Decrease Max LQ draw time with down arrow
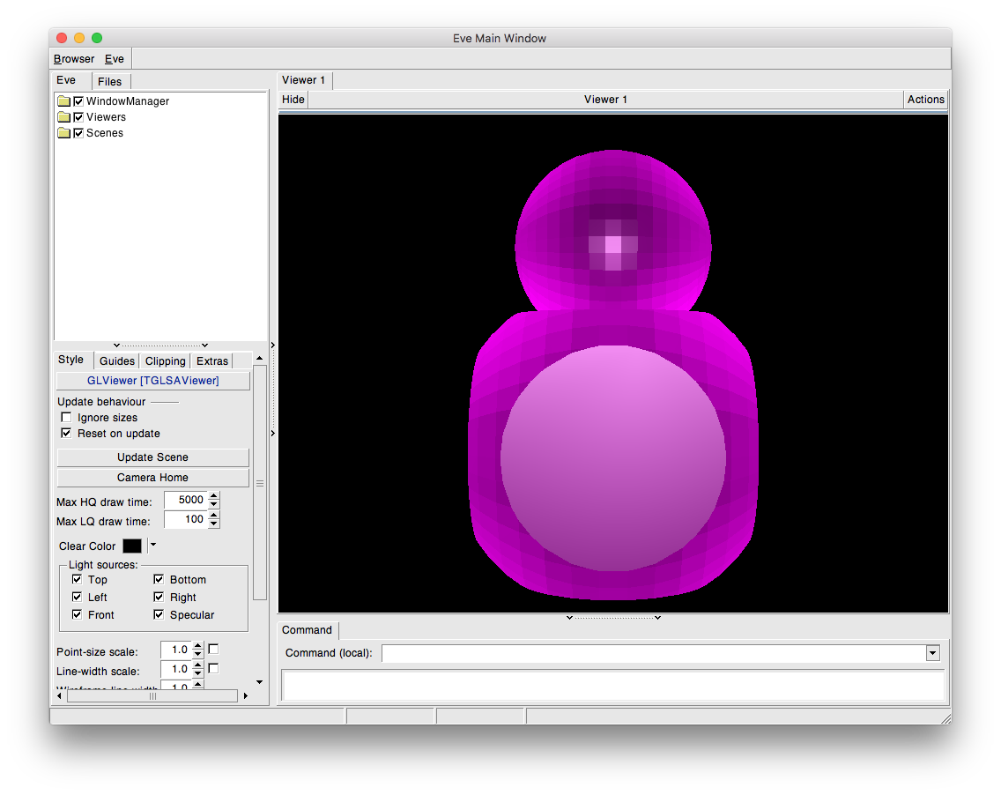The image size is (1001, 795). (x=214, y=524)
